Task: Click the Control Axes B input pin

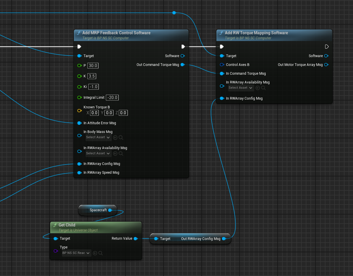Action: (222, 65)
